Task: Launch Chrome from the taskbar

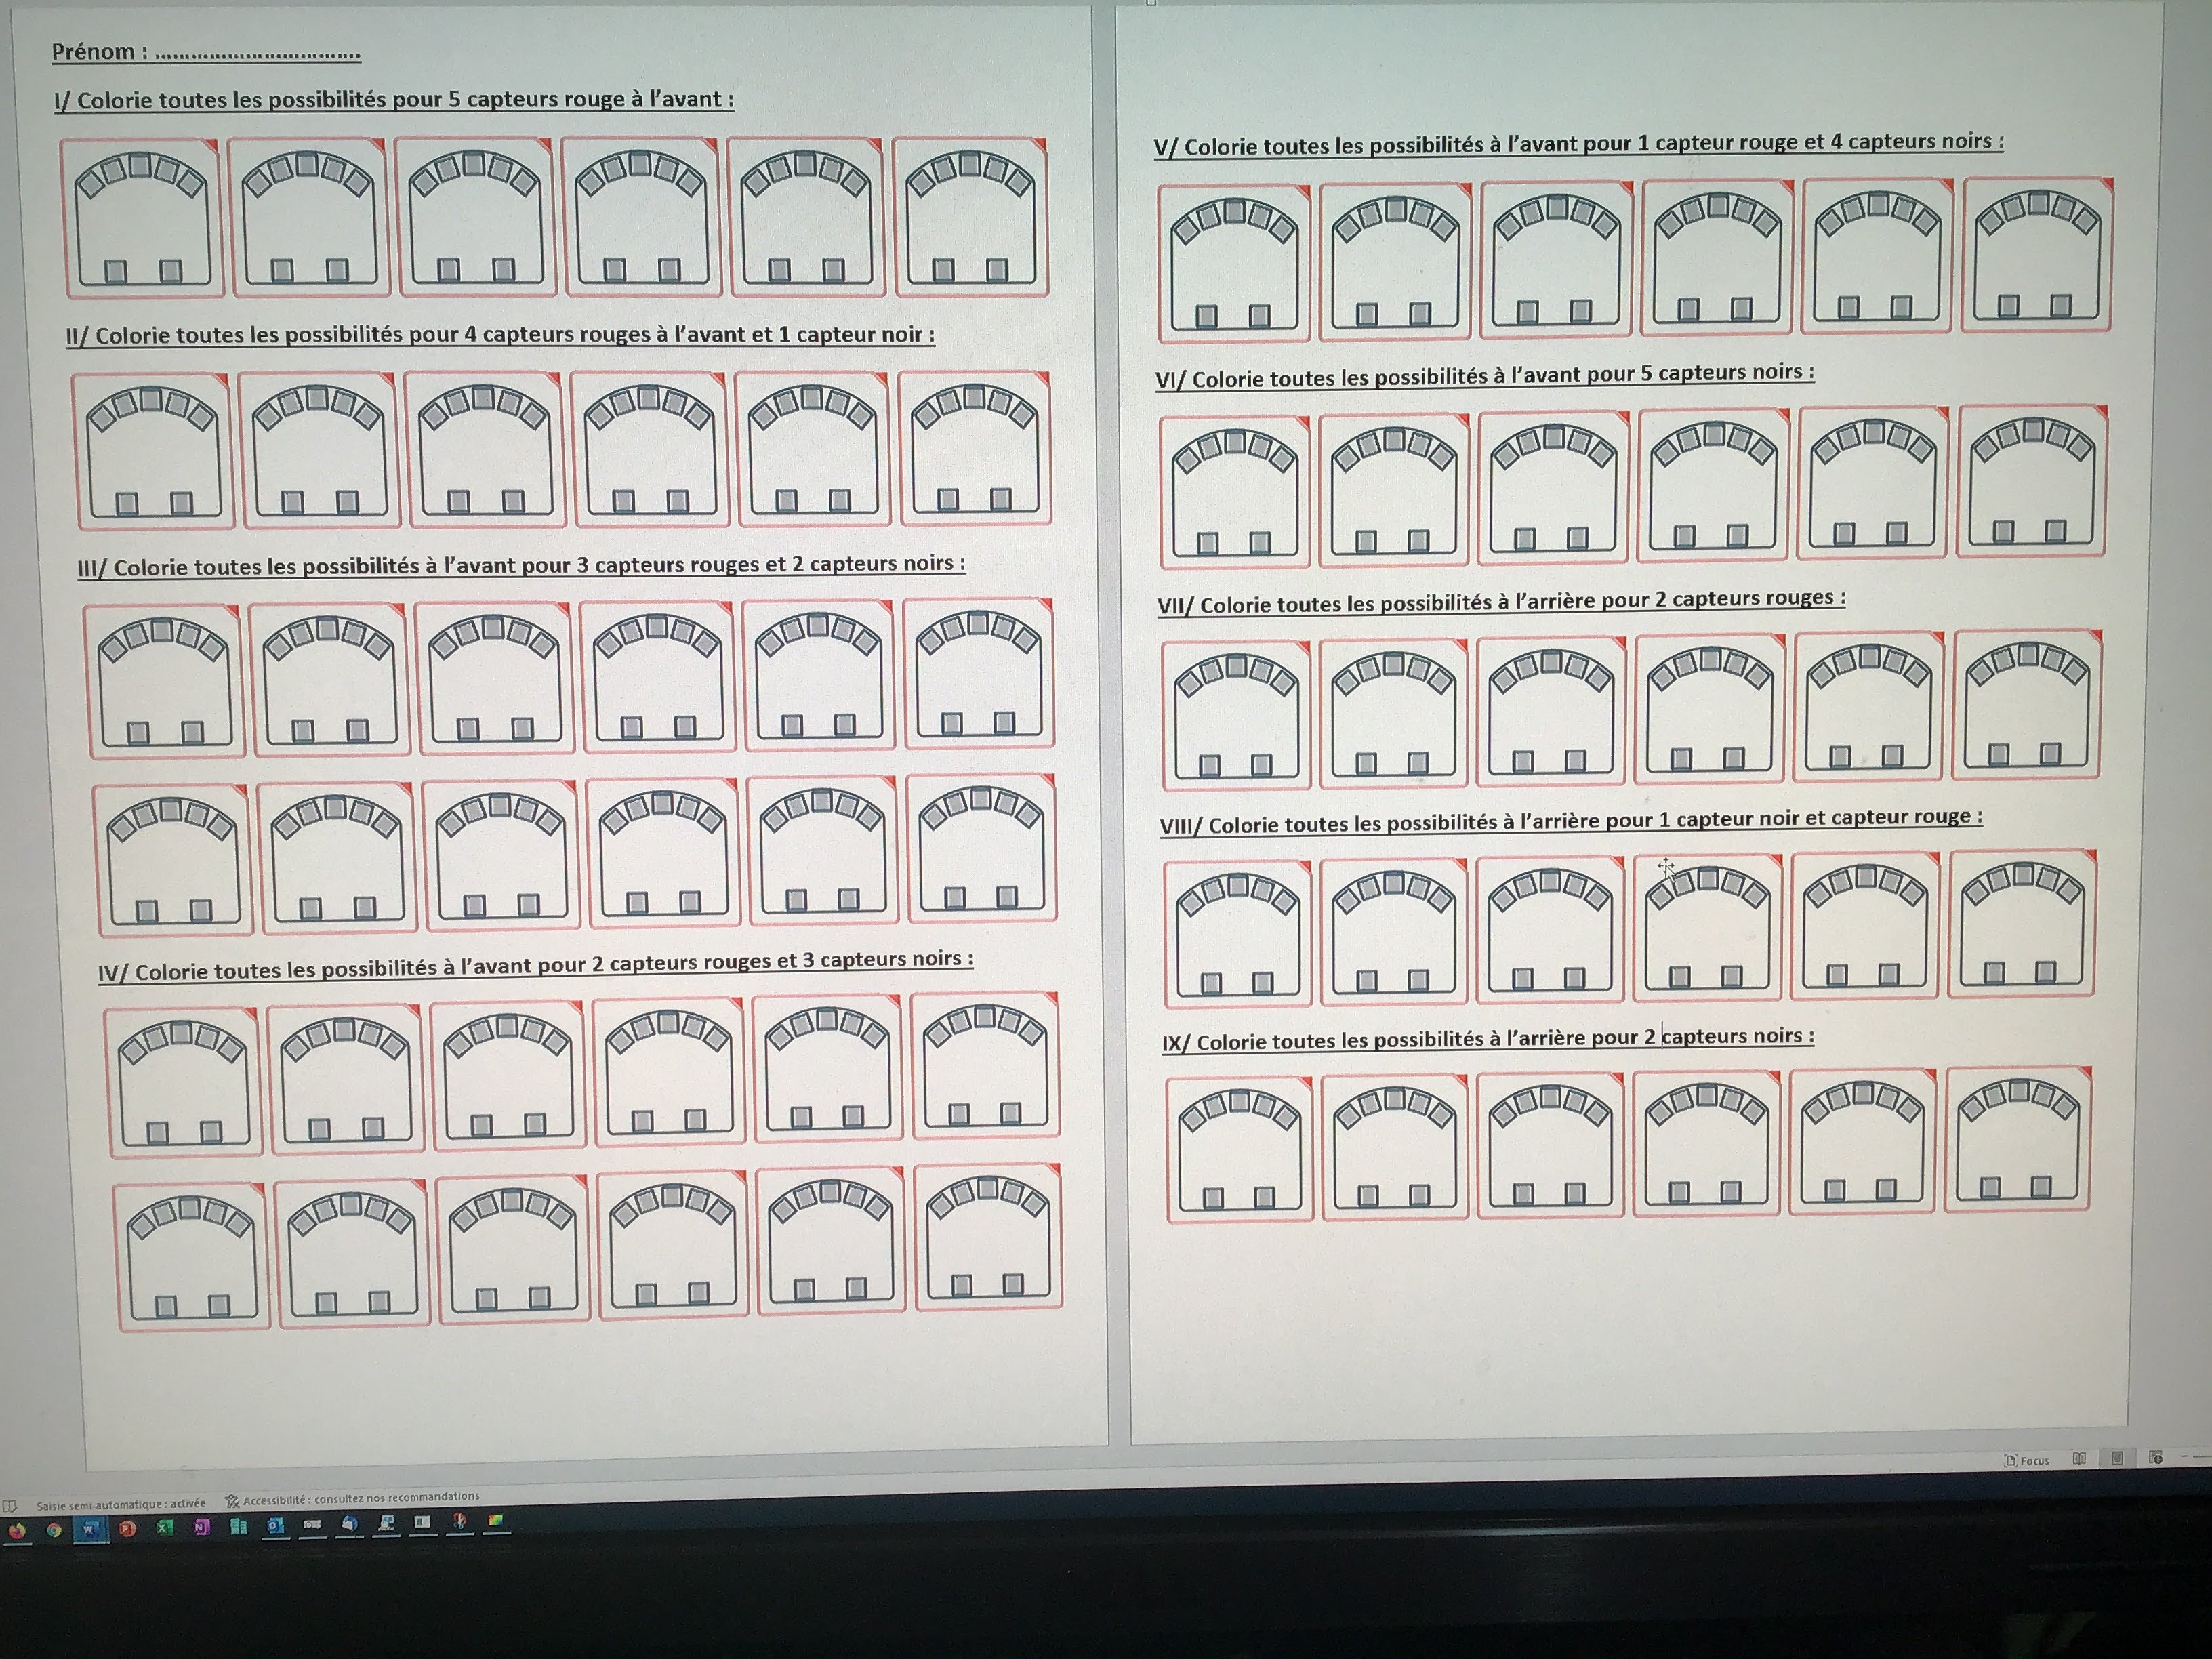Action: (54, 1530)
